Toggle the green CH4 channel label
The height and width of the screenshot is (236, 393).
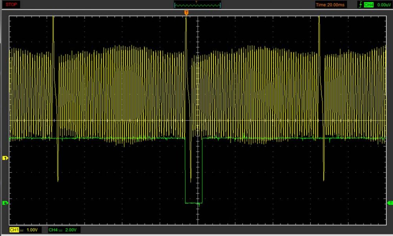coord(53,229)
